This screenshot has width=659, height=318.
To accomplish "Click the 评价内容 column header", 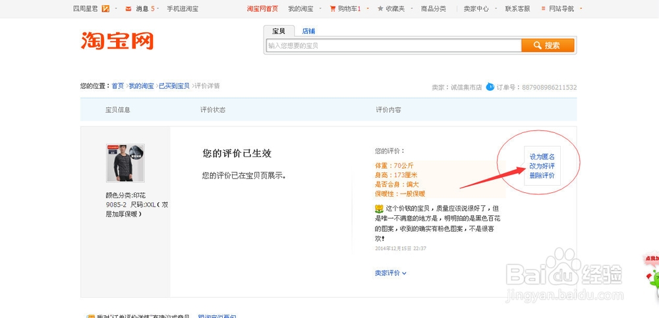I will 388,110.
